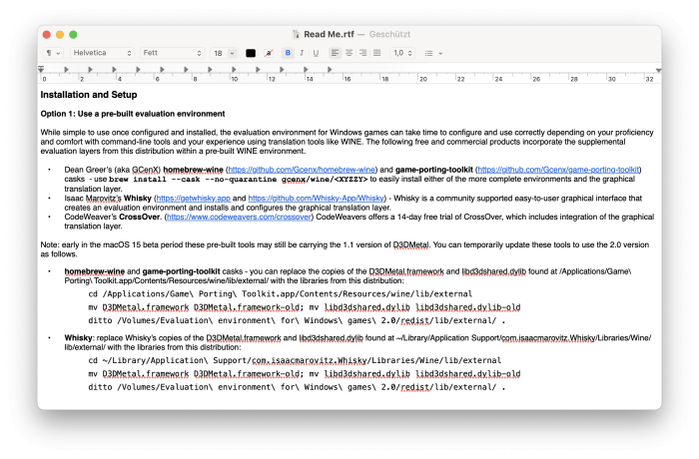Open the paragraph styles menu
This screenshot has height=459, width=699.
point(53,53)
